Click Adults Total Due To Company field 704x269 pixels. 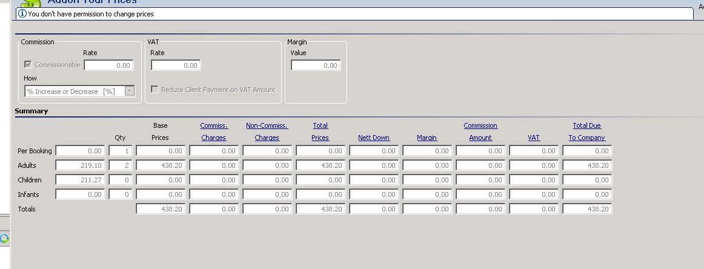tap(587, 165)
